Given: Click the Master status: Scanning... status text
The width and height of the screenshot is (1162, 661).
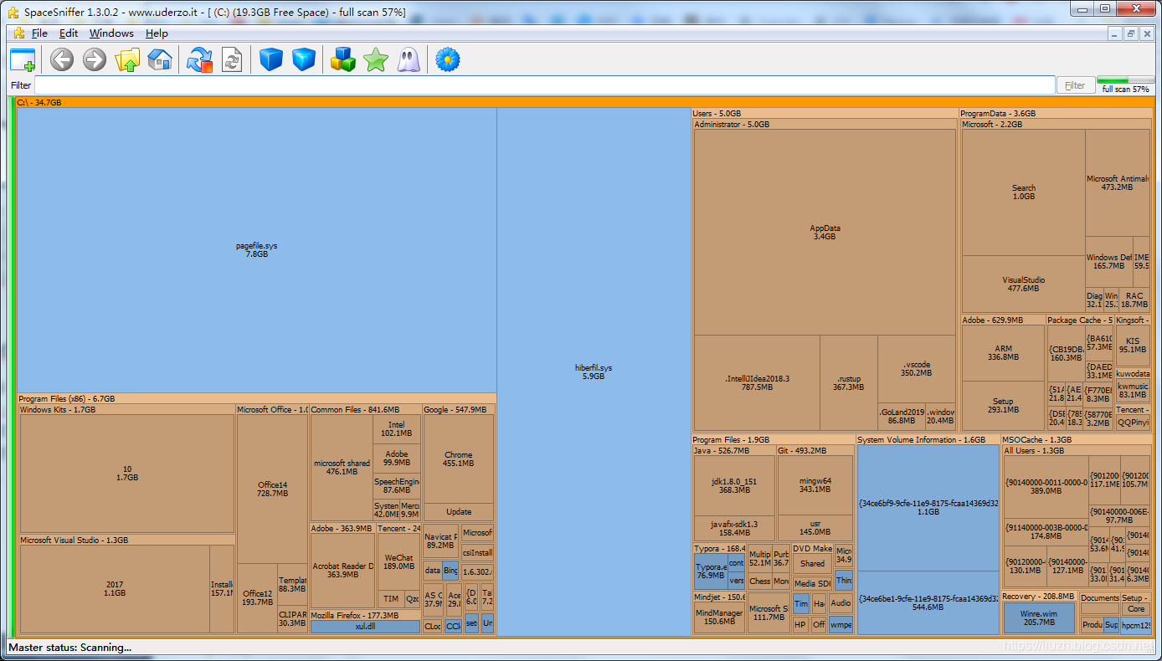Looking at the screenshot, I should 70,648.
